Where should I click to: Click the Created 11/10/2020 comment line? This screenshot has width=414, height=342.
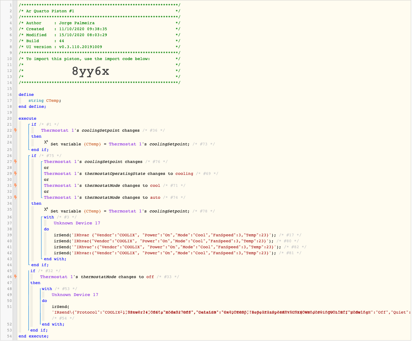[x=99, y=29]
